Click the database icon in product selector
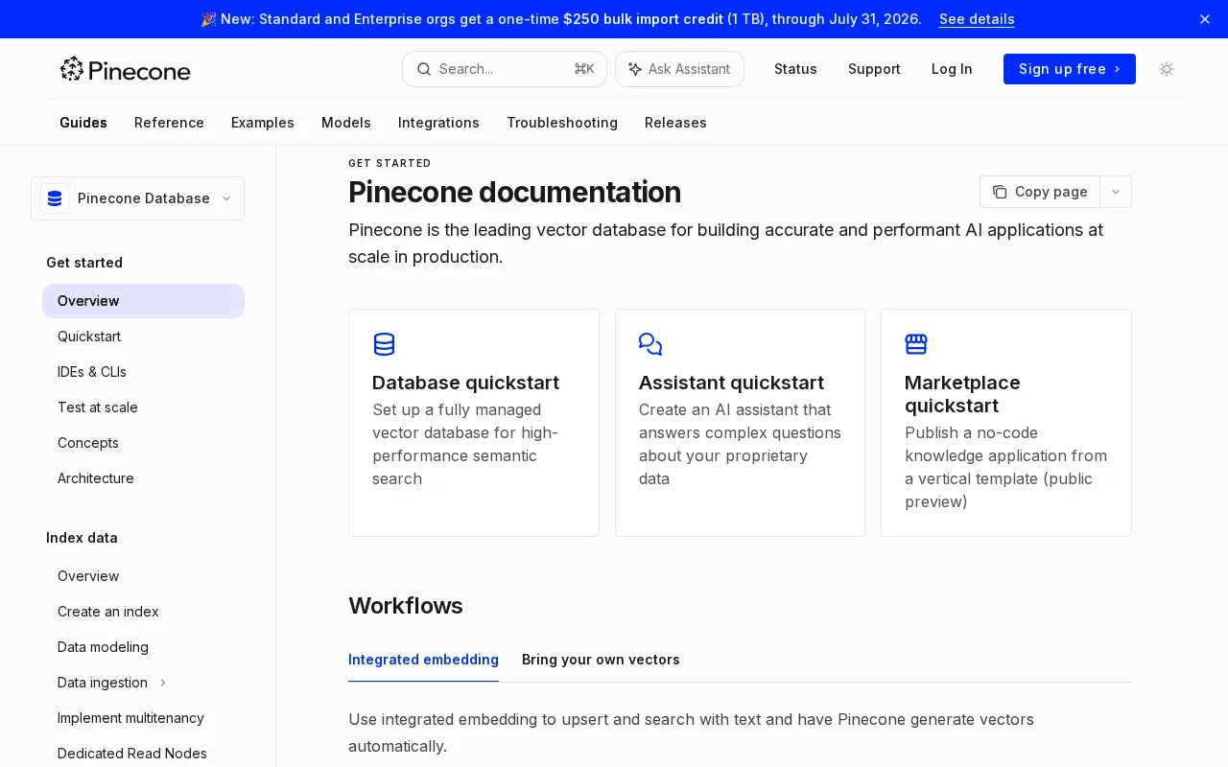This screenshot has width=1228, height=767. [55, 198]
